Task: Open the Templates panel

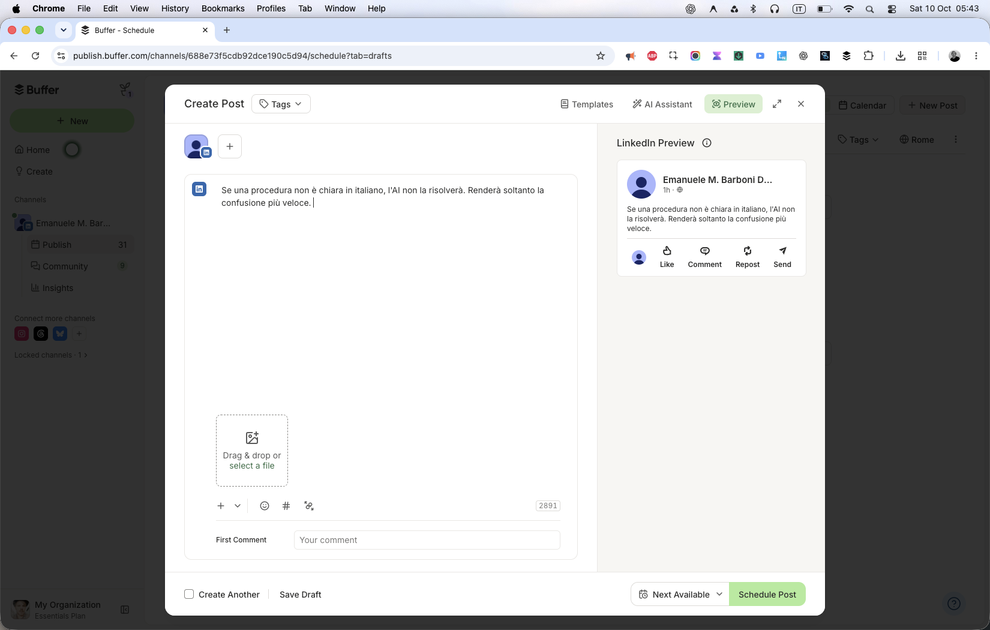Action: click(586, 104)
